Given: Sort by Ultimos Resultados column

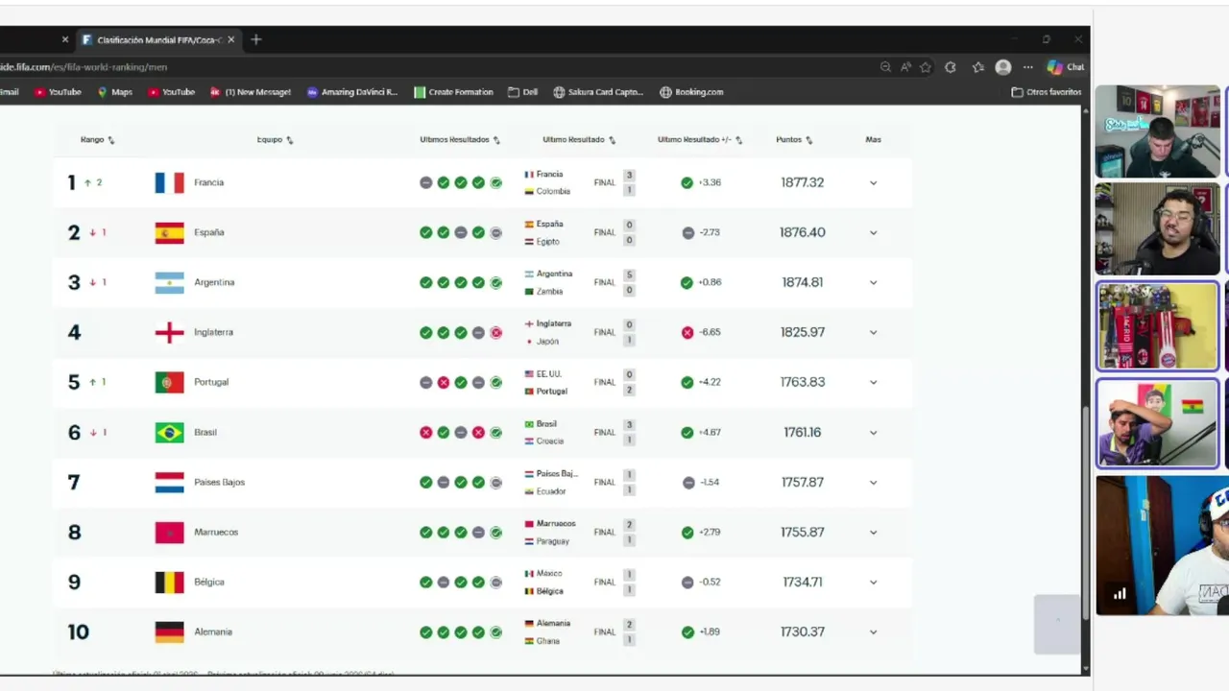Looking at the screenshot, I should click(460, 140).
